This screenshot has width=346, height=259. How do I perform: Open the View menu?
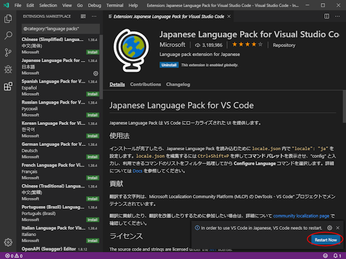tap(67, 5)
